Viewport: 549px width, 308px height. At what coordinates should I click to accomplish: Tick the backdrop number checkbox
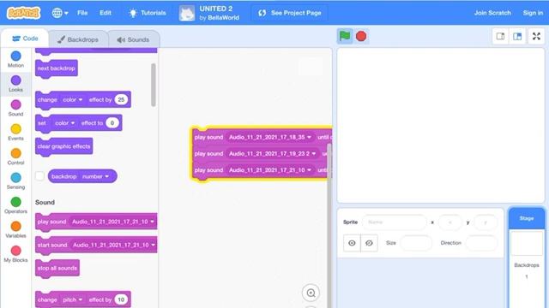[40, 176]
